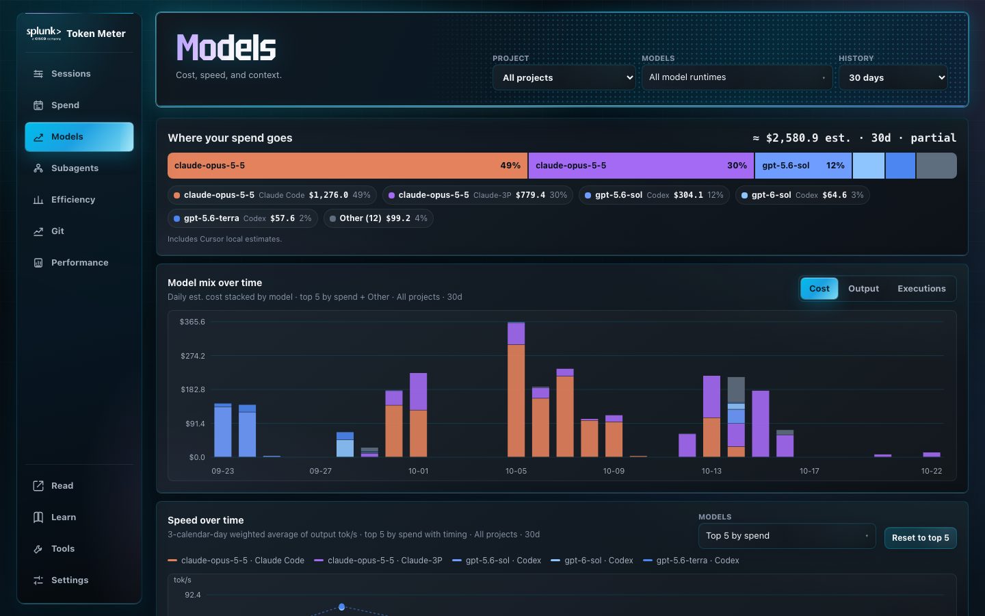Click Other (12) $99.2 chip
Screen dimensions: 985x616
click(x=378, y=218)
